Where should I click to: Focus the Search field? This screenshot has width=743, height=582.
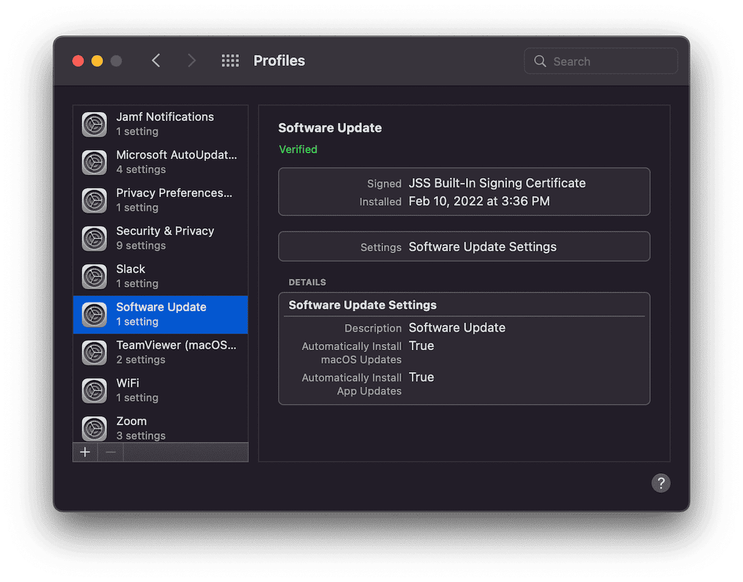click(601, 61)
